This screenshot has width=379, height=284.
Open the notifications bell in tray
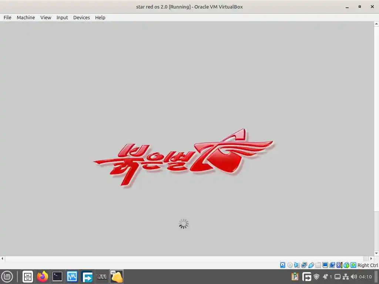pyautogui.click(x=325, y=277)
